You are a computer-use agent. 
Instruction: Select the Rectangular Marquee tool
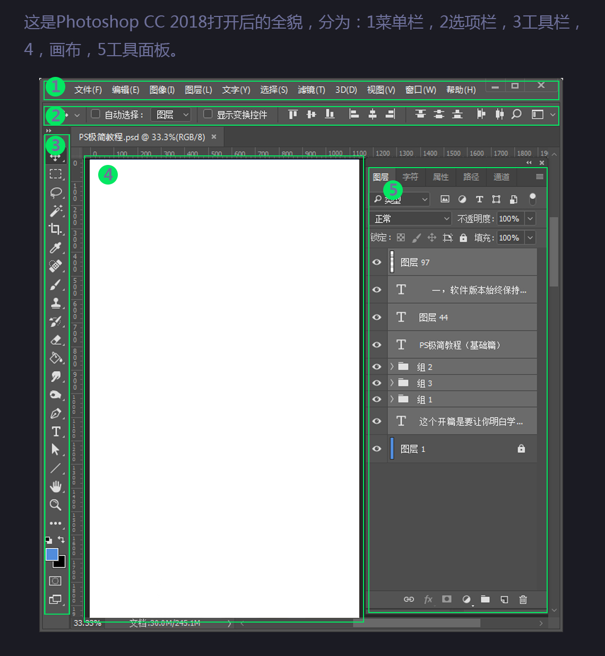(x=56, y=174)
